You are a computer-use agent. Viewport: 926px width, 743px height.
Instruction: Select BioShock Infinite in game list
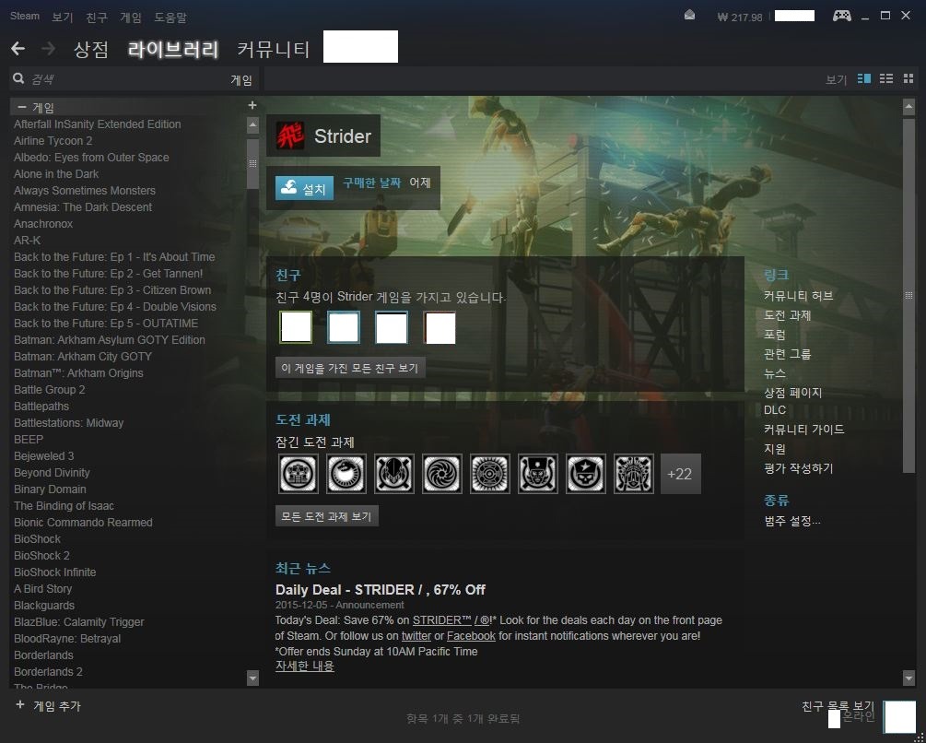click(55, 572)
